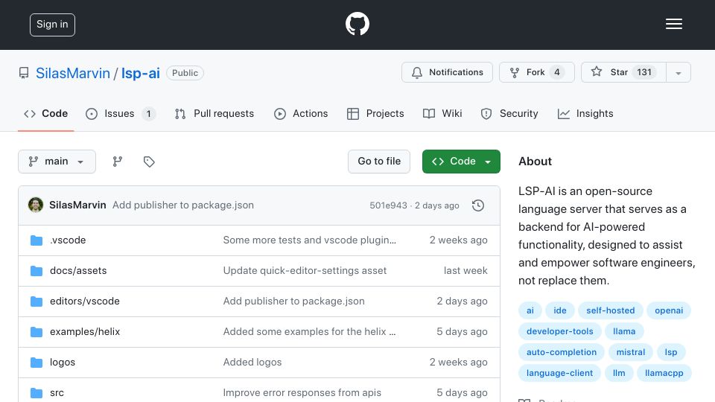Click the repository icon beside SilasMarvin
Viewport: 715px width, 402px height.
tap(24, 73)
